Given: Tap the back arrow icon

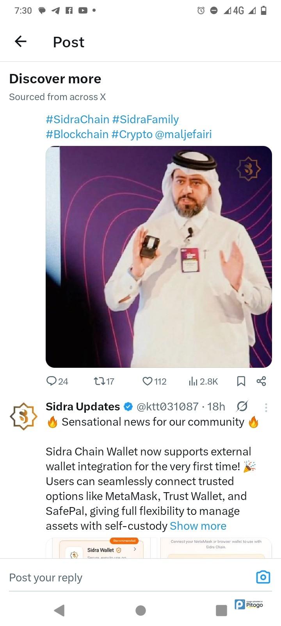Looking at the screenshot, I should click(20, 41).
